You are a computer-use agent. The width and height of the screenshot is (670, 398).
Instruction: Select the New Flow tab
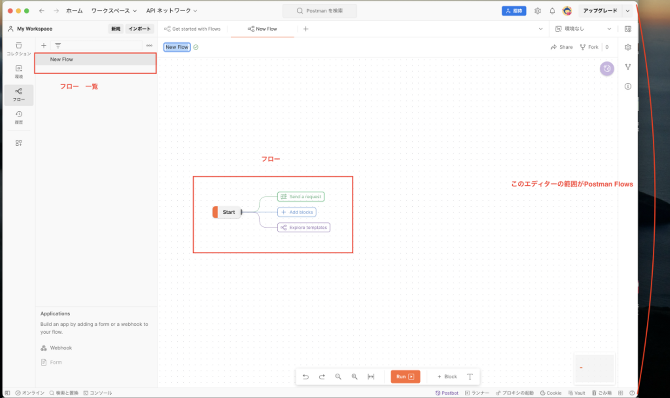coord(262,29)
